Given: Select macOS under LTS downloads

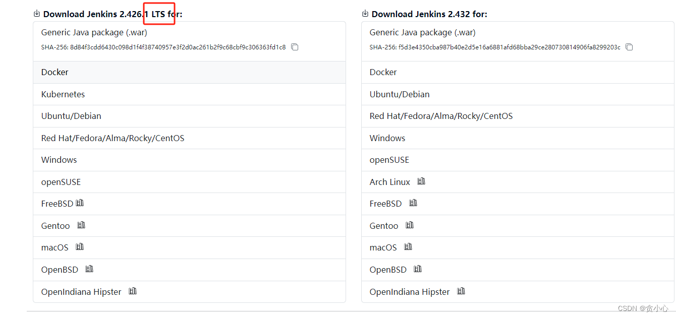Looking at the screenshot, I should pyautogui.click(x=189, y=247).
